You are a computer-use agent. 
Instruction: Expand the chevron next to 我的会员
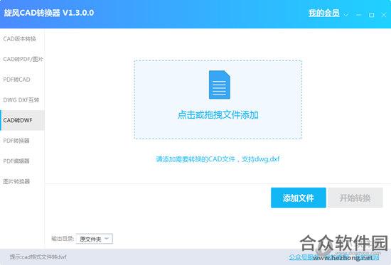pyautogui.click(x=346, y=15)
